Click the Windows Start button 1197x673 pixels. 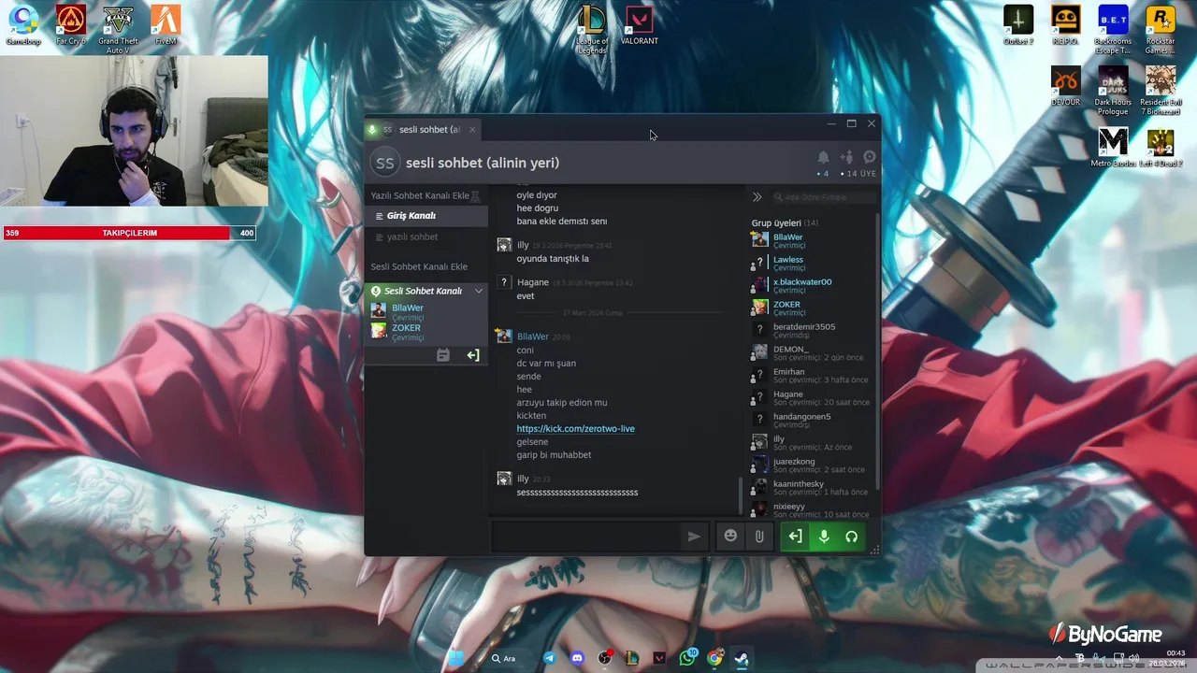coord(456,658)
